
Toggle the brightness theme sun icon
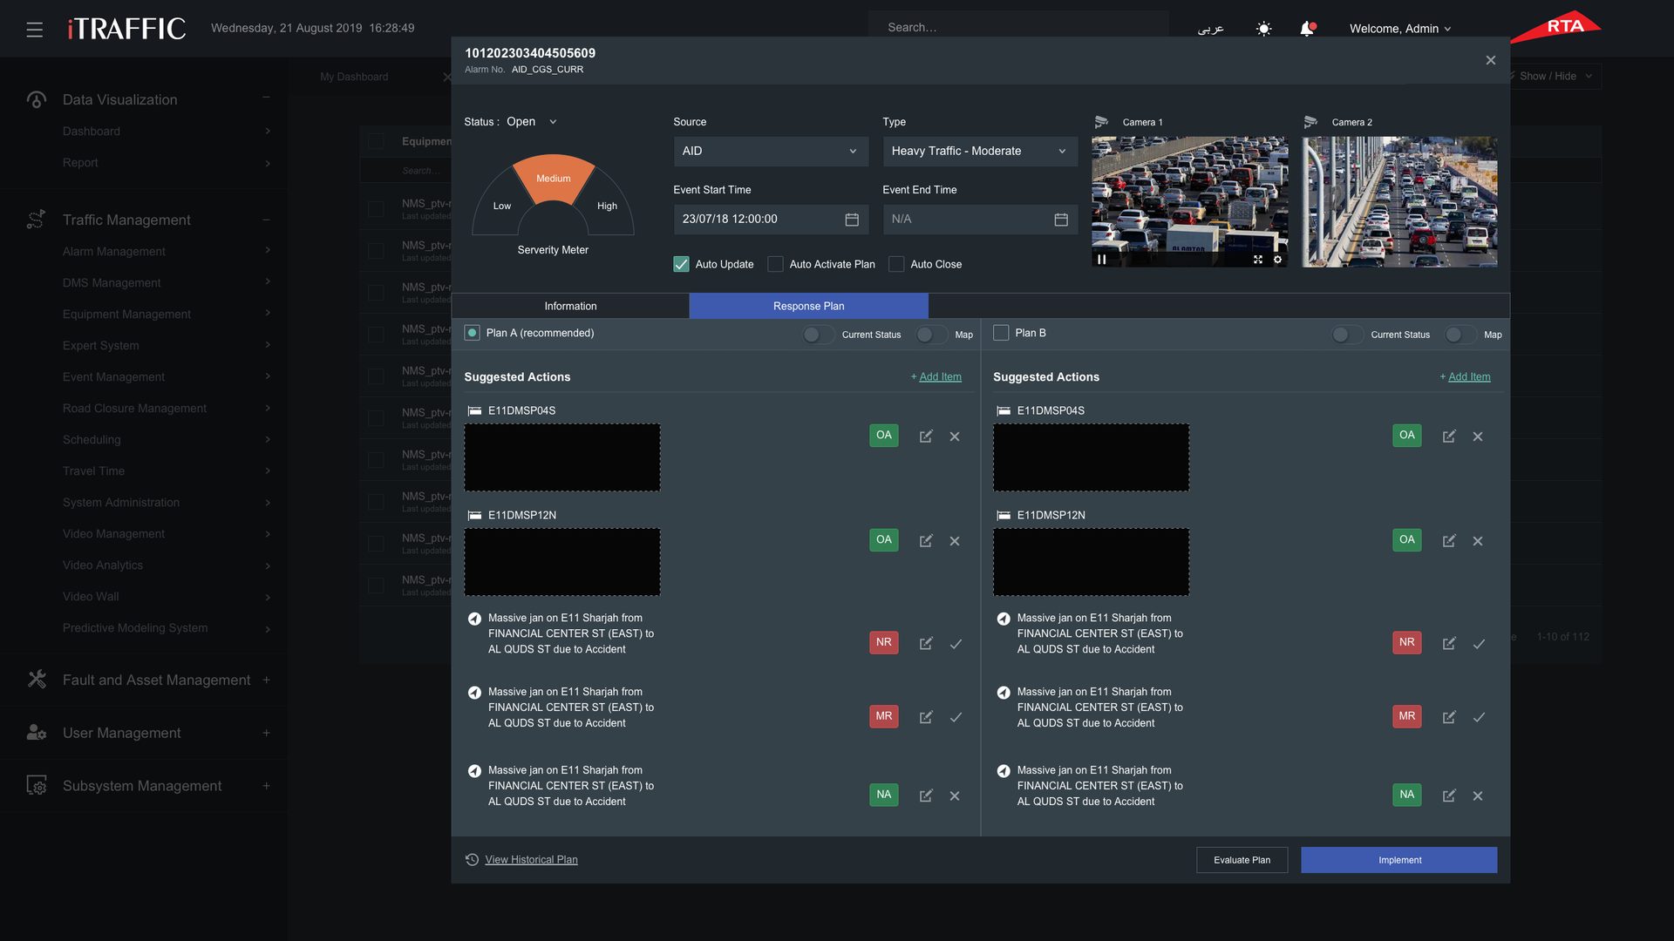[1263, 29]
